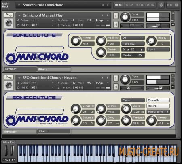The image size is (182, 164).
Task: Open Purge menu for SFX-Omnichord Chords Heaven
Action: (x=102, y=83)
